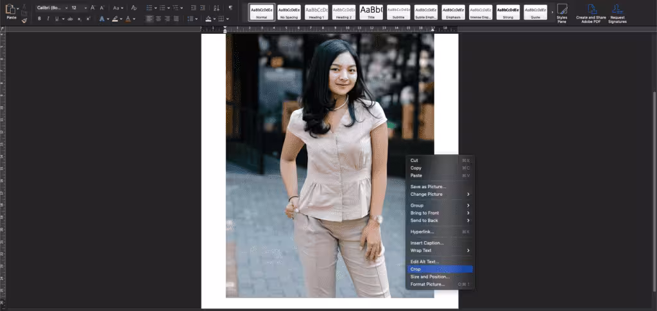
Task: Select Justify alignment
Action: [176, 19]
